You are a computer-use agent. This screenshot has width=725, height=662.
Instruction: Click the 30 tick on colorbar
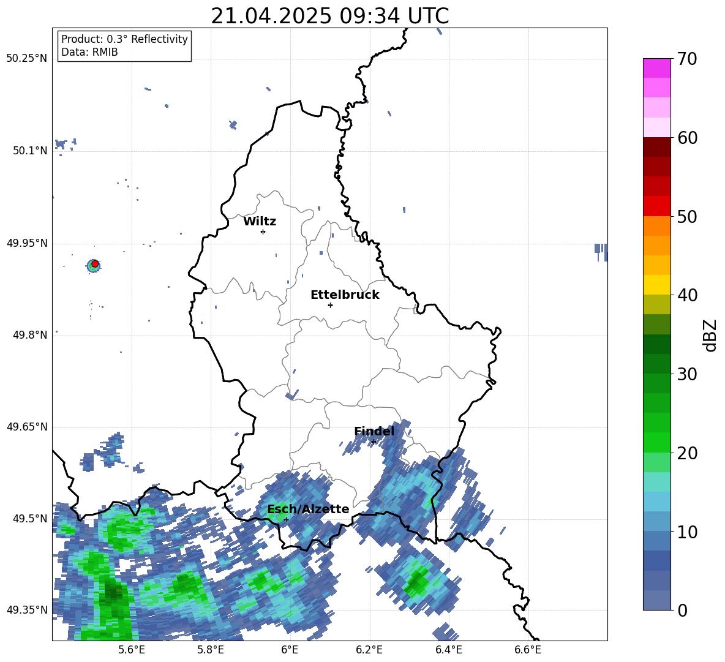(687, 374)
